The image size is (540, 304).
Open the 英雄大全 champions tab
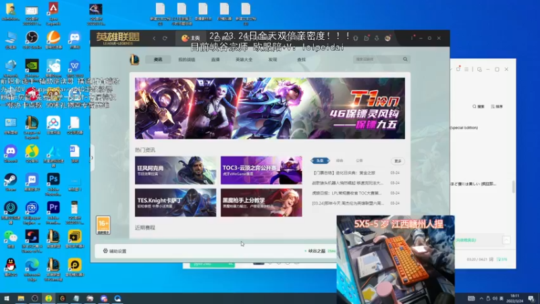pyautogui.click(x=244, y=59)
